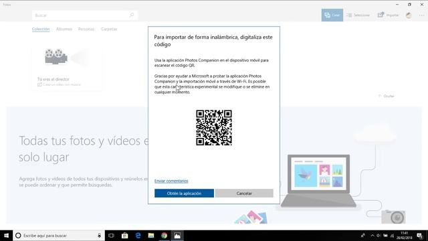Click the Seleccionar toolbar button
Viewport: 428px width, 241px height.
[x=358, y=15]
